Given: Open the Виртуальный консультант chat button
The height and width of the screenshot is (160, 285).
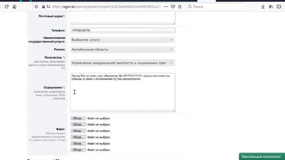Looking at the screenshot, I should [x=262, y=156].
